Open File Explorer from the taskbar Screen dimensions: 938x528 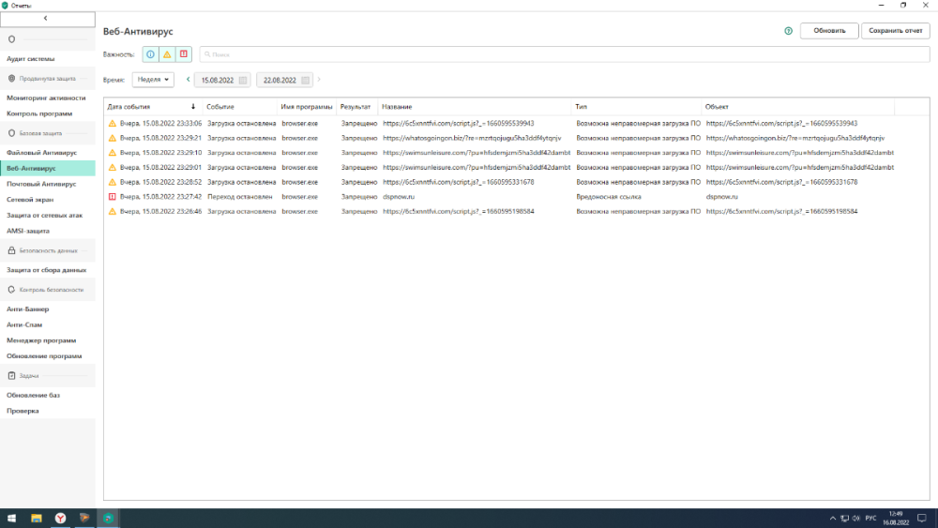pos(37,518)
